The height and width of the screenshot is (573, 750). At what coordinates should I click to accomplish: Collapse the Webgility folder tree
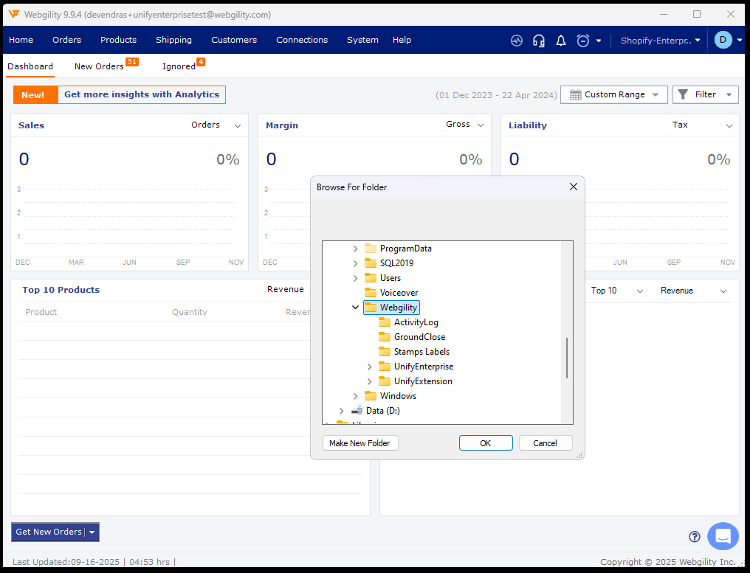click(356, 308)
